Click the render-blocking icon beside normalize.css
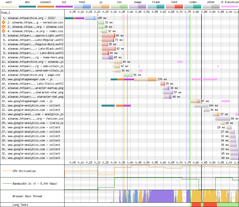The image size is (239, 207). pos(3,23)
